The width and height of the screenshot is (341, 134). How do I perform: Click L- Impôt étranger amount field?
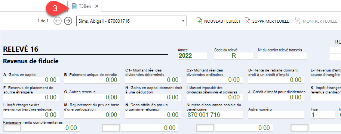click(31, 115)
